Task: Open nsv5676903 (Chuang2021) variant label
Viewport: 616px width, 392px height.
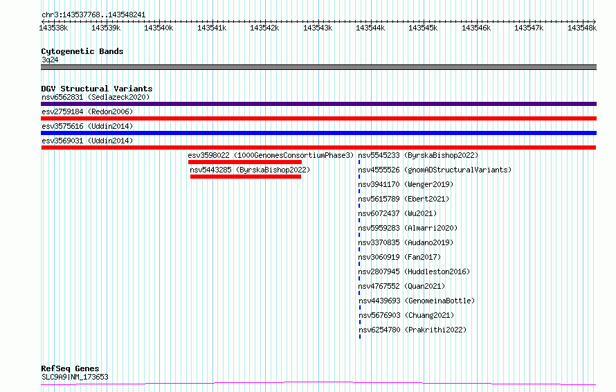Action: pos(406,315)
